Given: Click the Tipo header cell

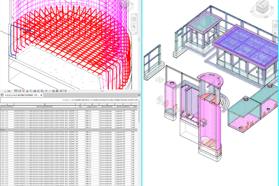Looking at the screenshot, I should coord(80,107).
